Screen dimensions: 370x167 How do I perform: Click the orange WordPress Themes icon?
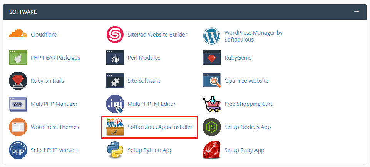point(18,127)
